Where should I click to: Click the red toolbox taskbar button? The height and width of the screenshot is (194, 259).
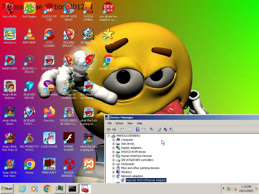pyautogui.click(x=85, y=188)
